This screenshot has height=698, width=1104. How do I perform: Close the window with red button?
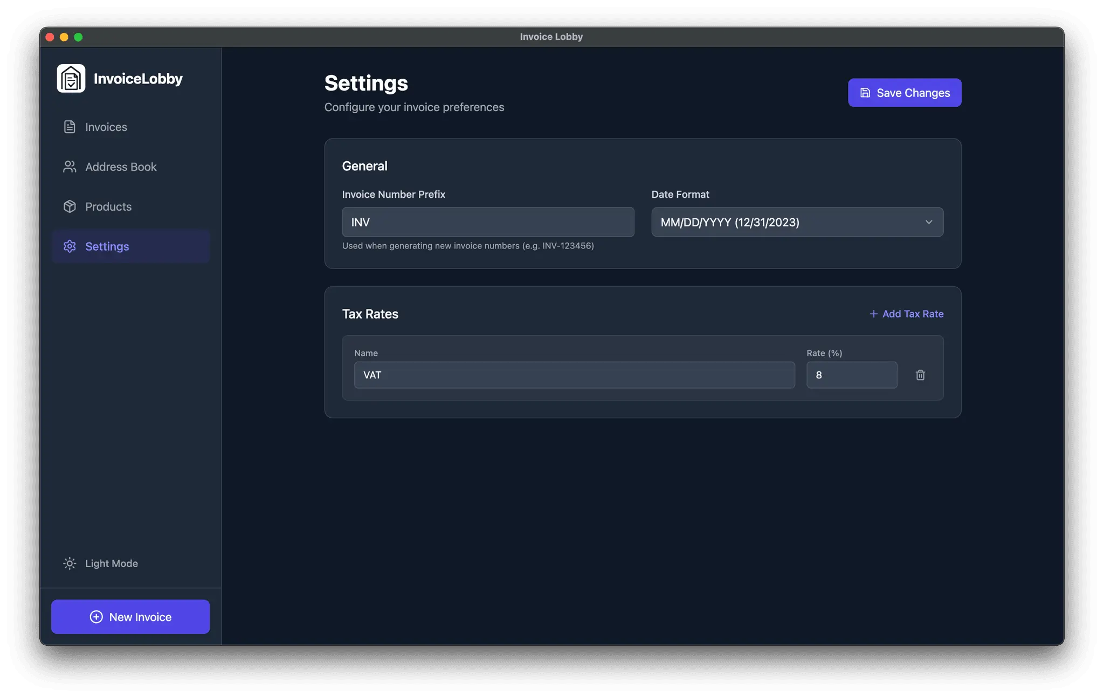click(50, 37)
